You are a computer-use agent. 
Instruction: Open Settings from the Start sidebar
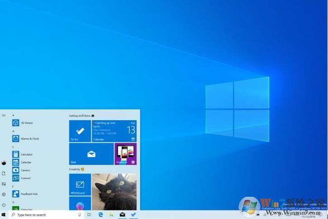[4, 194]
